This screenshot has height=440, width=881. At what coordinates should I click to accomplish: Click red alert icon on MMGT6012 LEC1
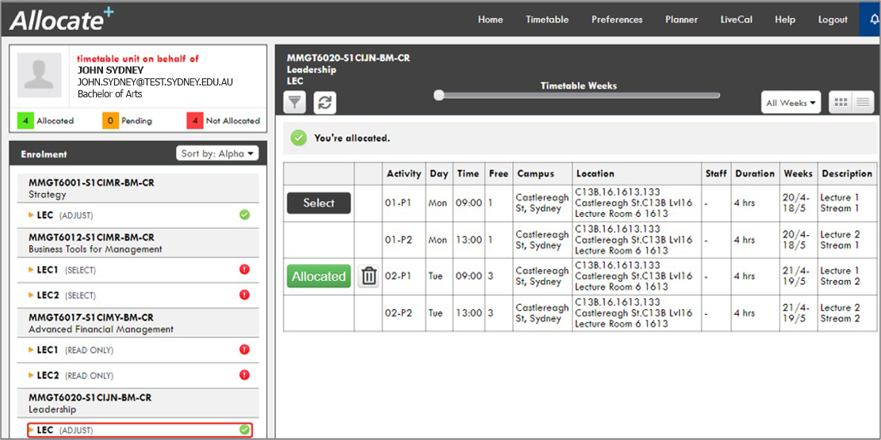tap(244, 270)
